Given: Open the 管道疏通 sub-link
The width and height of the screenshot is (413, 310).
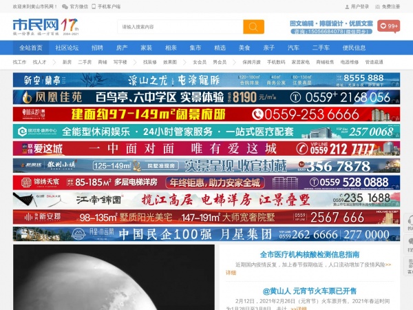Looking at the screenshot, I should click(x=374, y=62).
